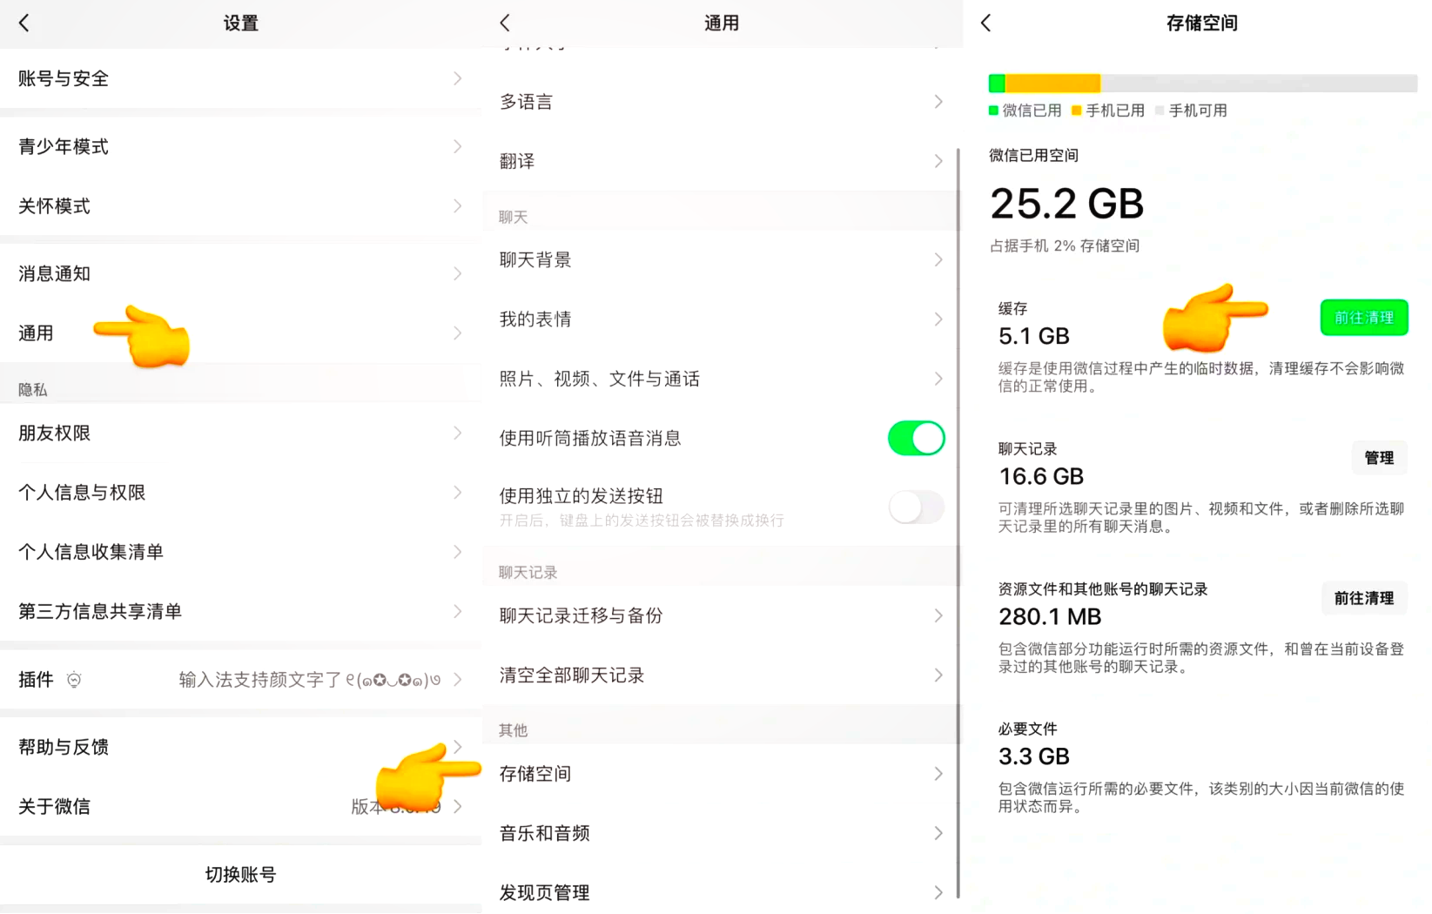This screenshot has width=1432, height=914.
Task: Expand 聊天背景 chevron arrow
Action: [x=938, y=259]
